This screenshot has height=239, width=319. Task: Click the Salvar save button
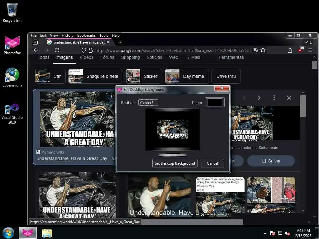(271, 161)
